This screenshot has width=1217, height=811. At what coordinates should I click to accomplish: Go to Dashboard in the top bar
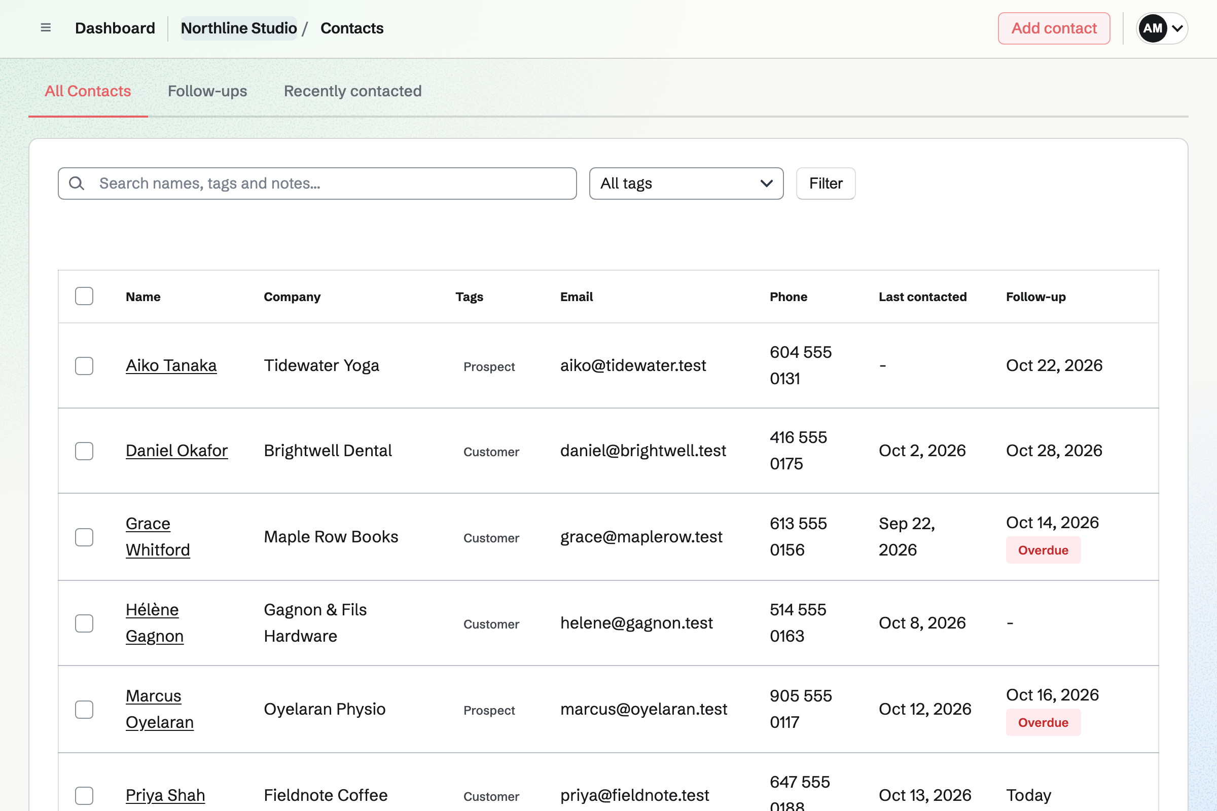[x=115, y=28]
